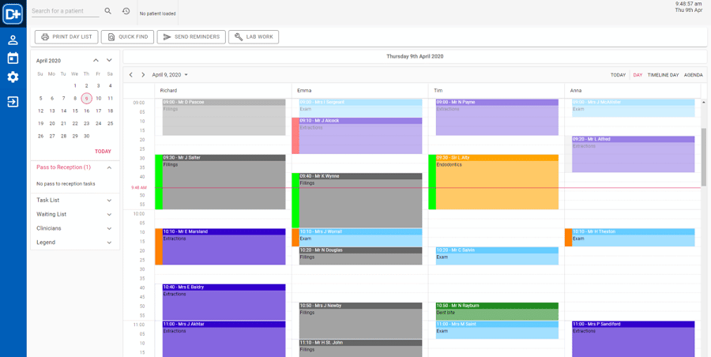Go to previous day in scheduler
The height and width of the screenshot is (357, 711).
click(x=131, y=75)
